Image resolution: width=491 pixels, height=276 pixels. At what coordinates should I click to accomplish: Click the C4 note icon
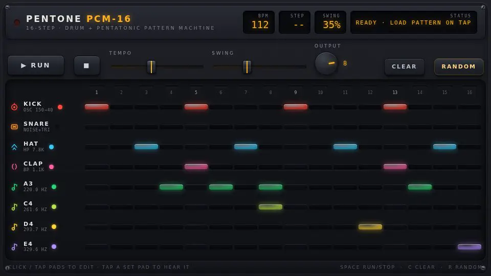[x=14, y=207]
